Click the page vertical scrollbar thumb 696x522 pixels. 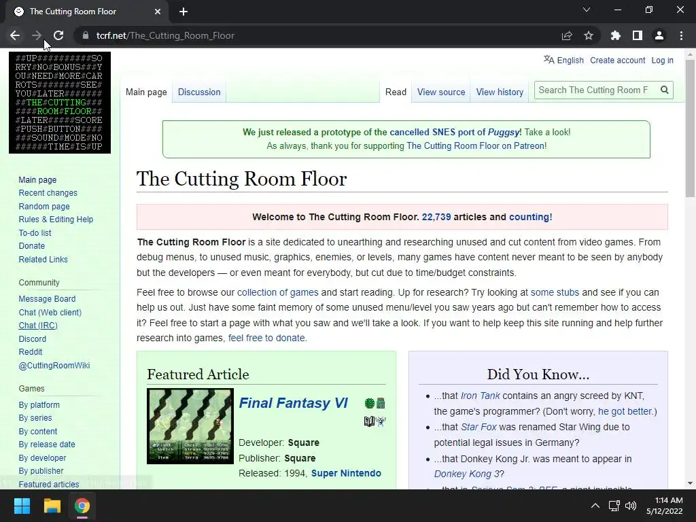coord(690,128)
